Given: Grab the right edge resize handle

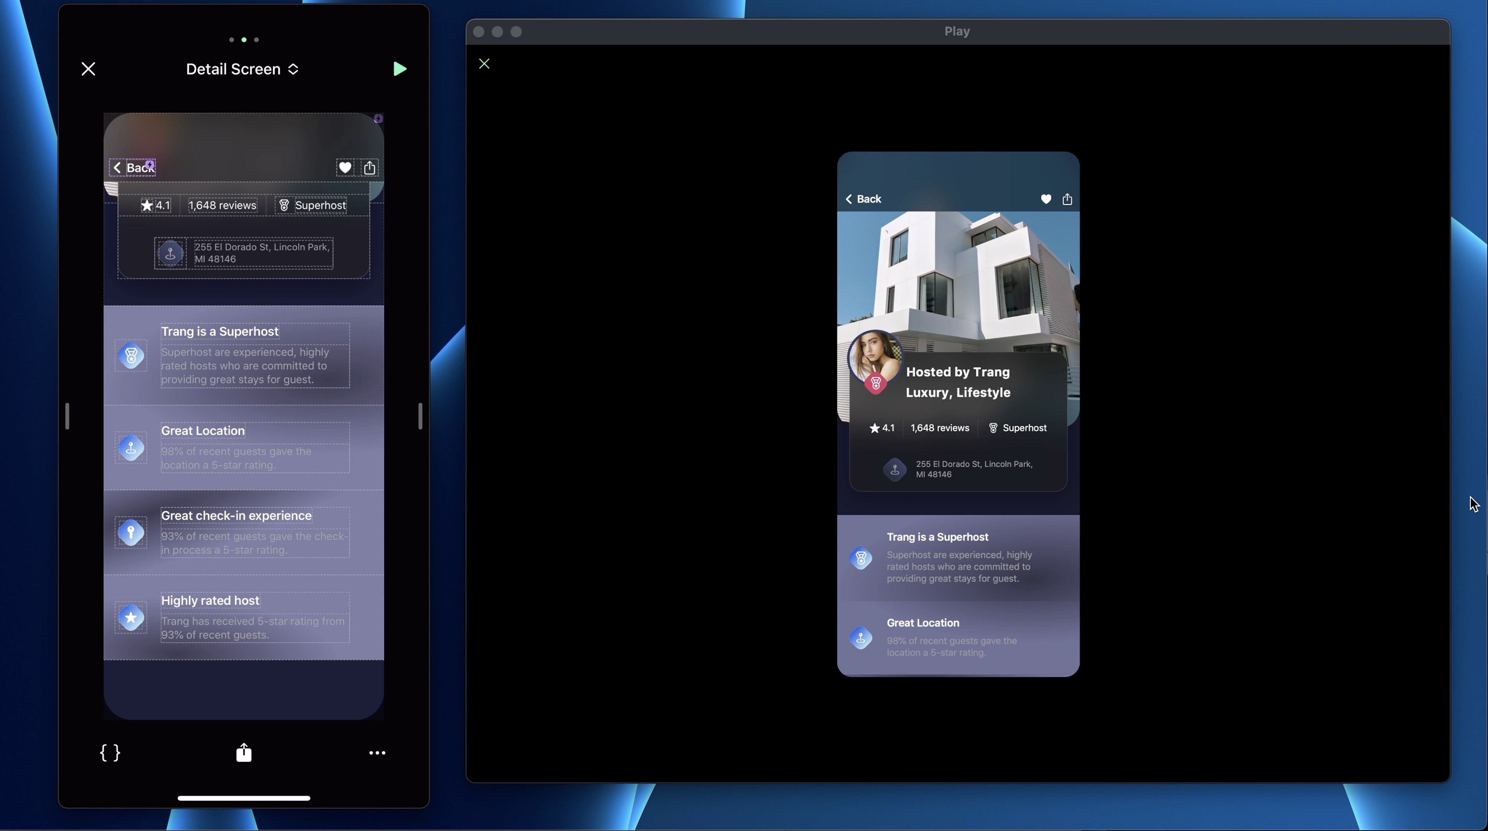Looking at the screenshot, I should point(420,416).
